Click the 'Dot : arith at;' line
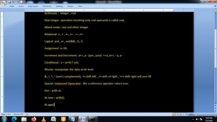This screenshot has height=122, width=217. [x=53, y=90]
